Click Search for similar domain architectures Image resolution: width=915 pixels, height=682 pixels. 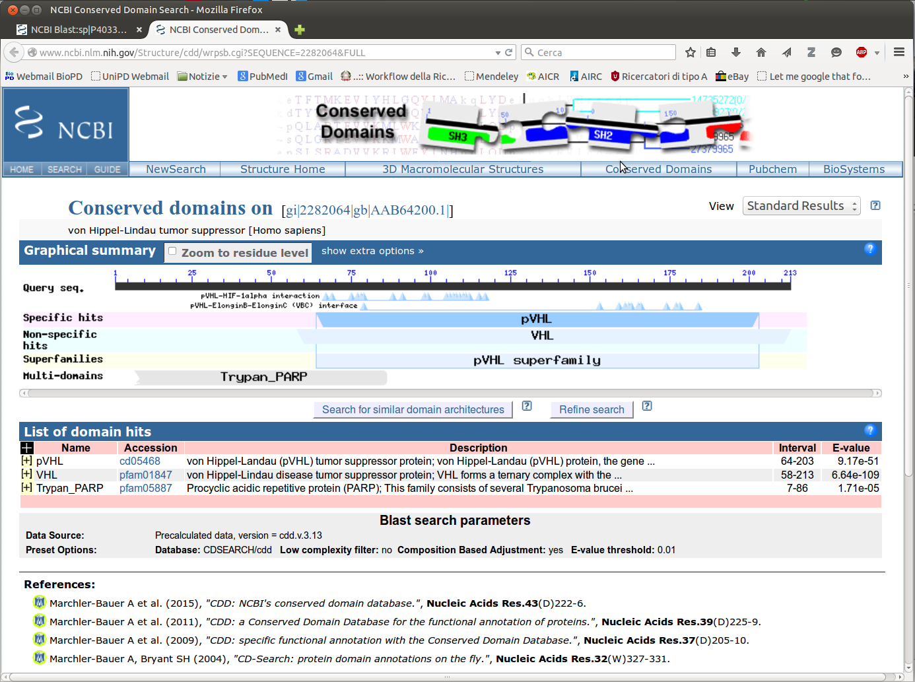coord(413,410)
